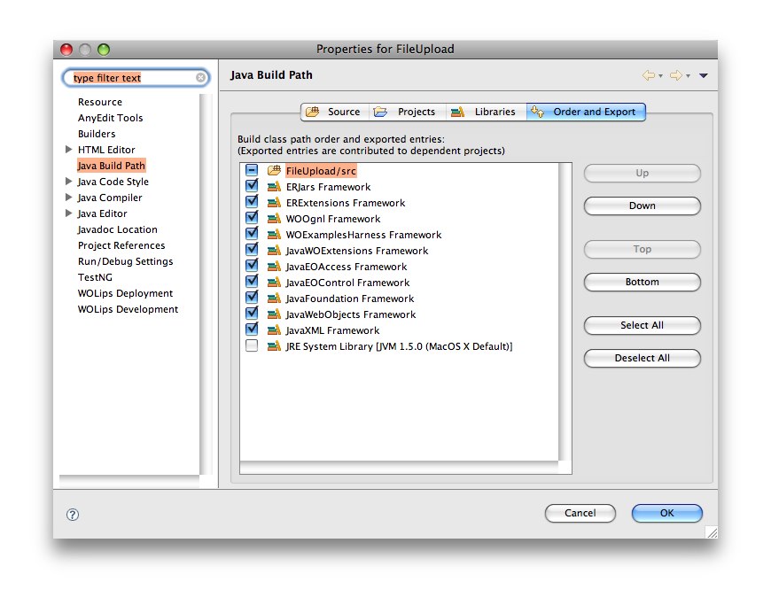The width and height of the screenshot is (771, 605).
Task: Enable the JRE System Library checkbox
Action: pos(252,345)
